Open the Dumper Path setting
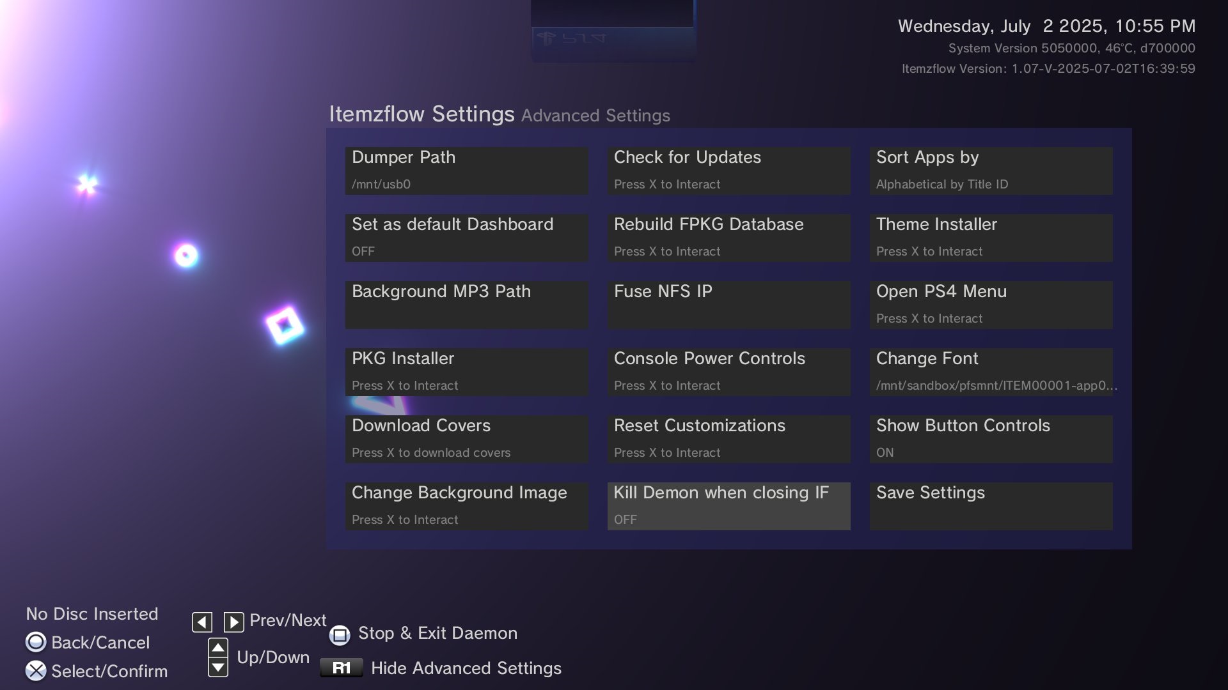Image resolution: width=1228 pixels, height=690 pixels. [466, 170]
